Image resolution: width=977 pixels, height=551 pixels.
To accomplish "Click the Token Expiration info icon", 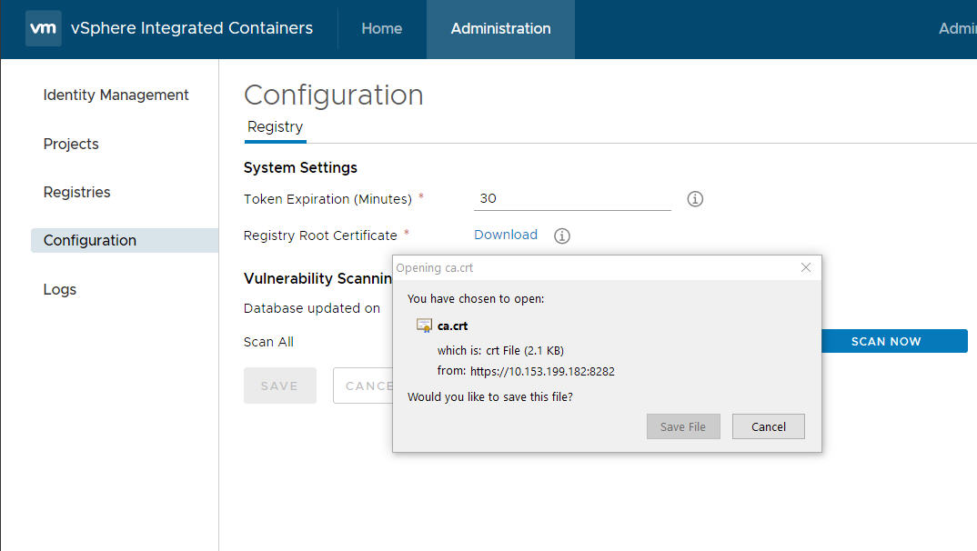I will (695, 198).
